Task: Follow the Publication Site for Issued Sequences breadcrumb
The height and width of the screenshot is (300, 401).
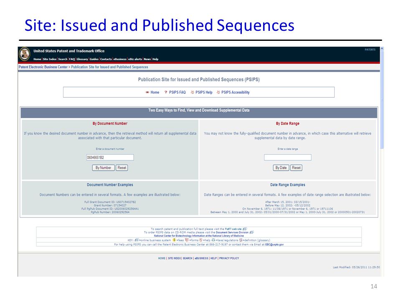Action: pos(109,67)
